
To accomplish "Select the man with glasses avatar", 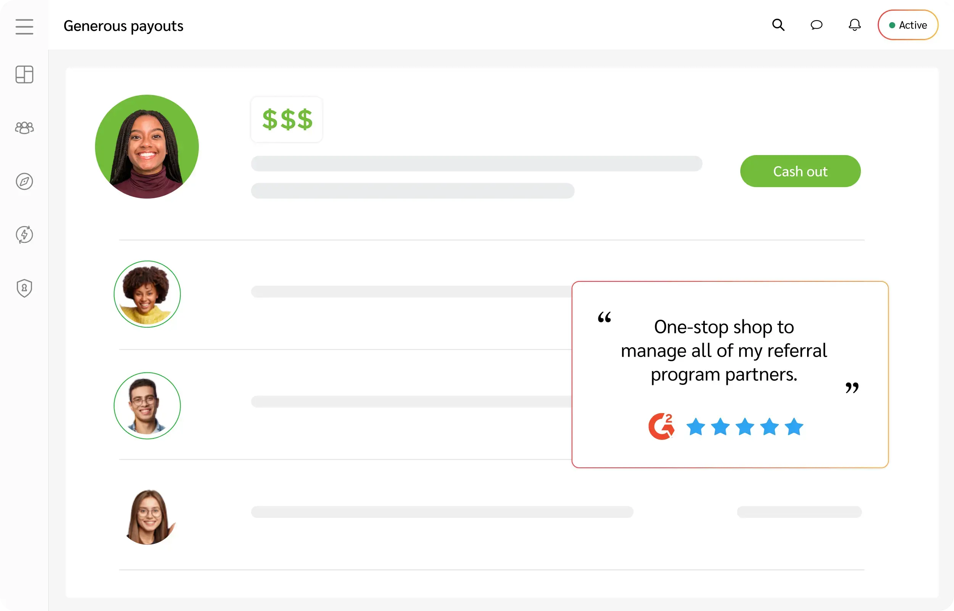I will point(147,406).
